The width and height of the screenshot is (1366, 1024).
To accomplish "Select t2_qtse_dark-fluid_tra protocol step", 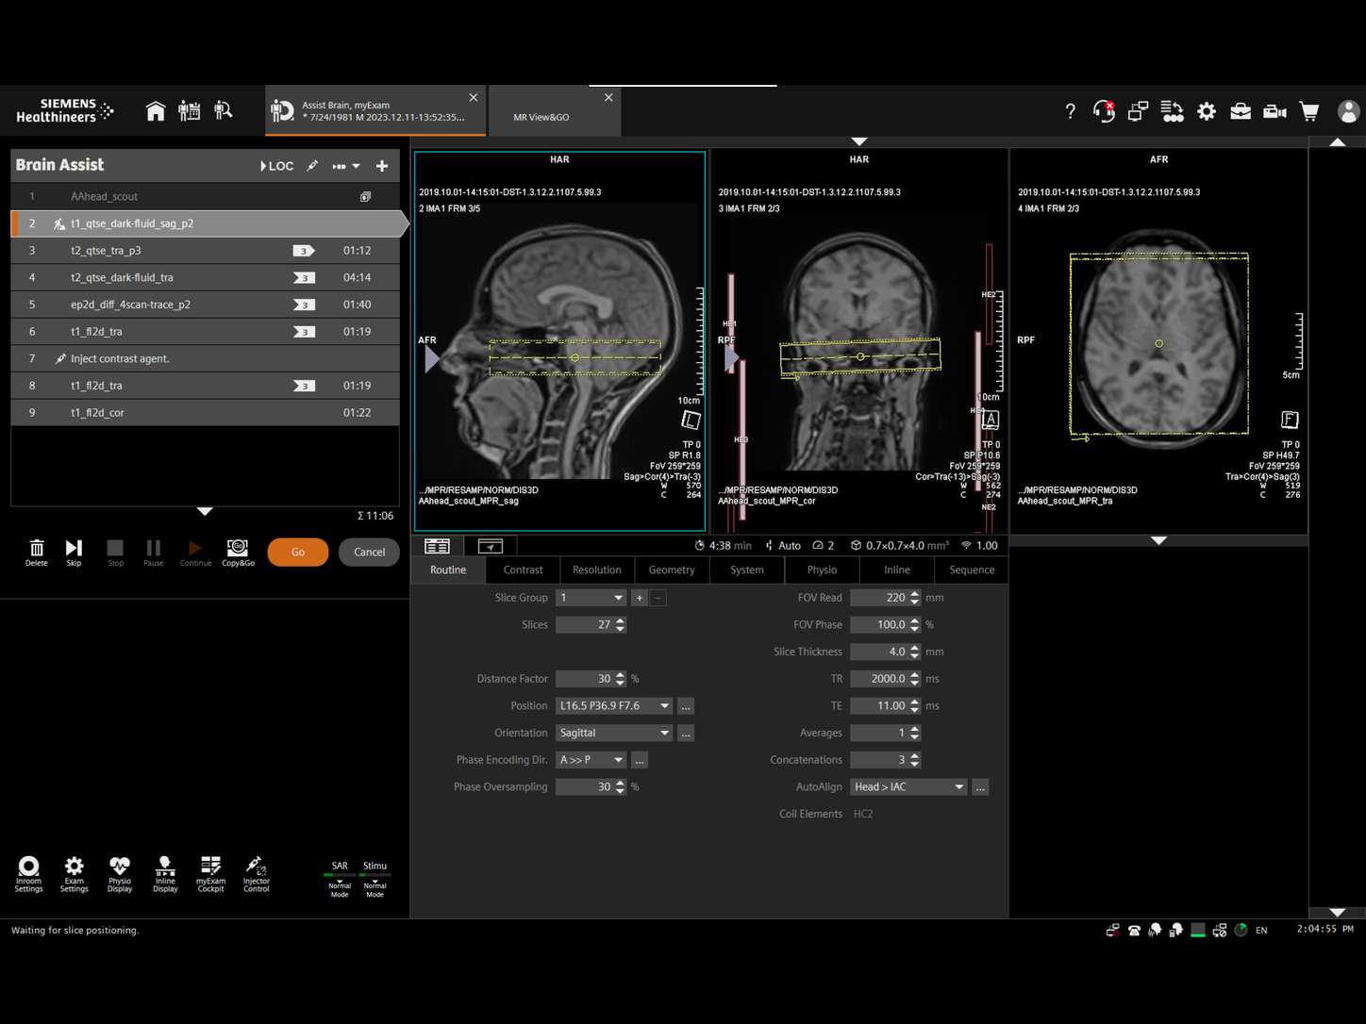I will tap(122, 277).
